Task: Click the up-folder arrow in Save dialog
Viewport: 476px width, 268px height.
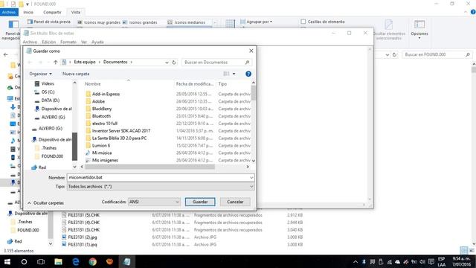Action: 55,63
